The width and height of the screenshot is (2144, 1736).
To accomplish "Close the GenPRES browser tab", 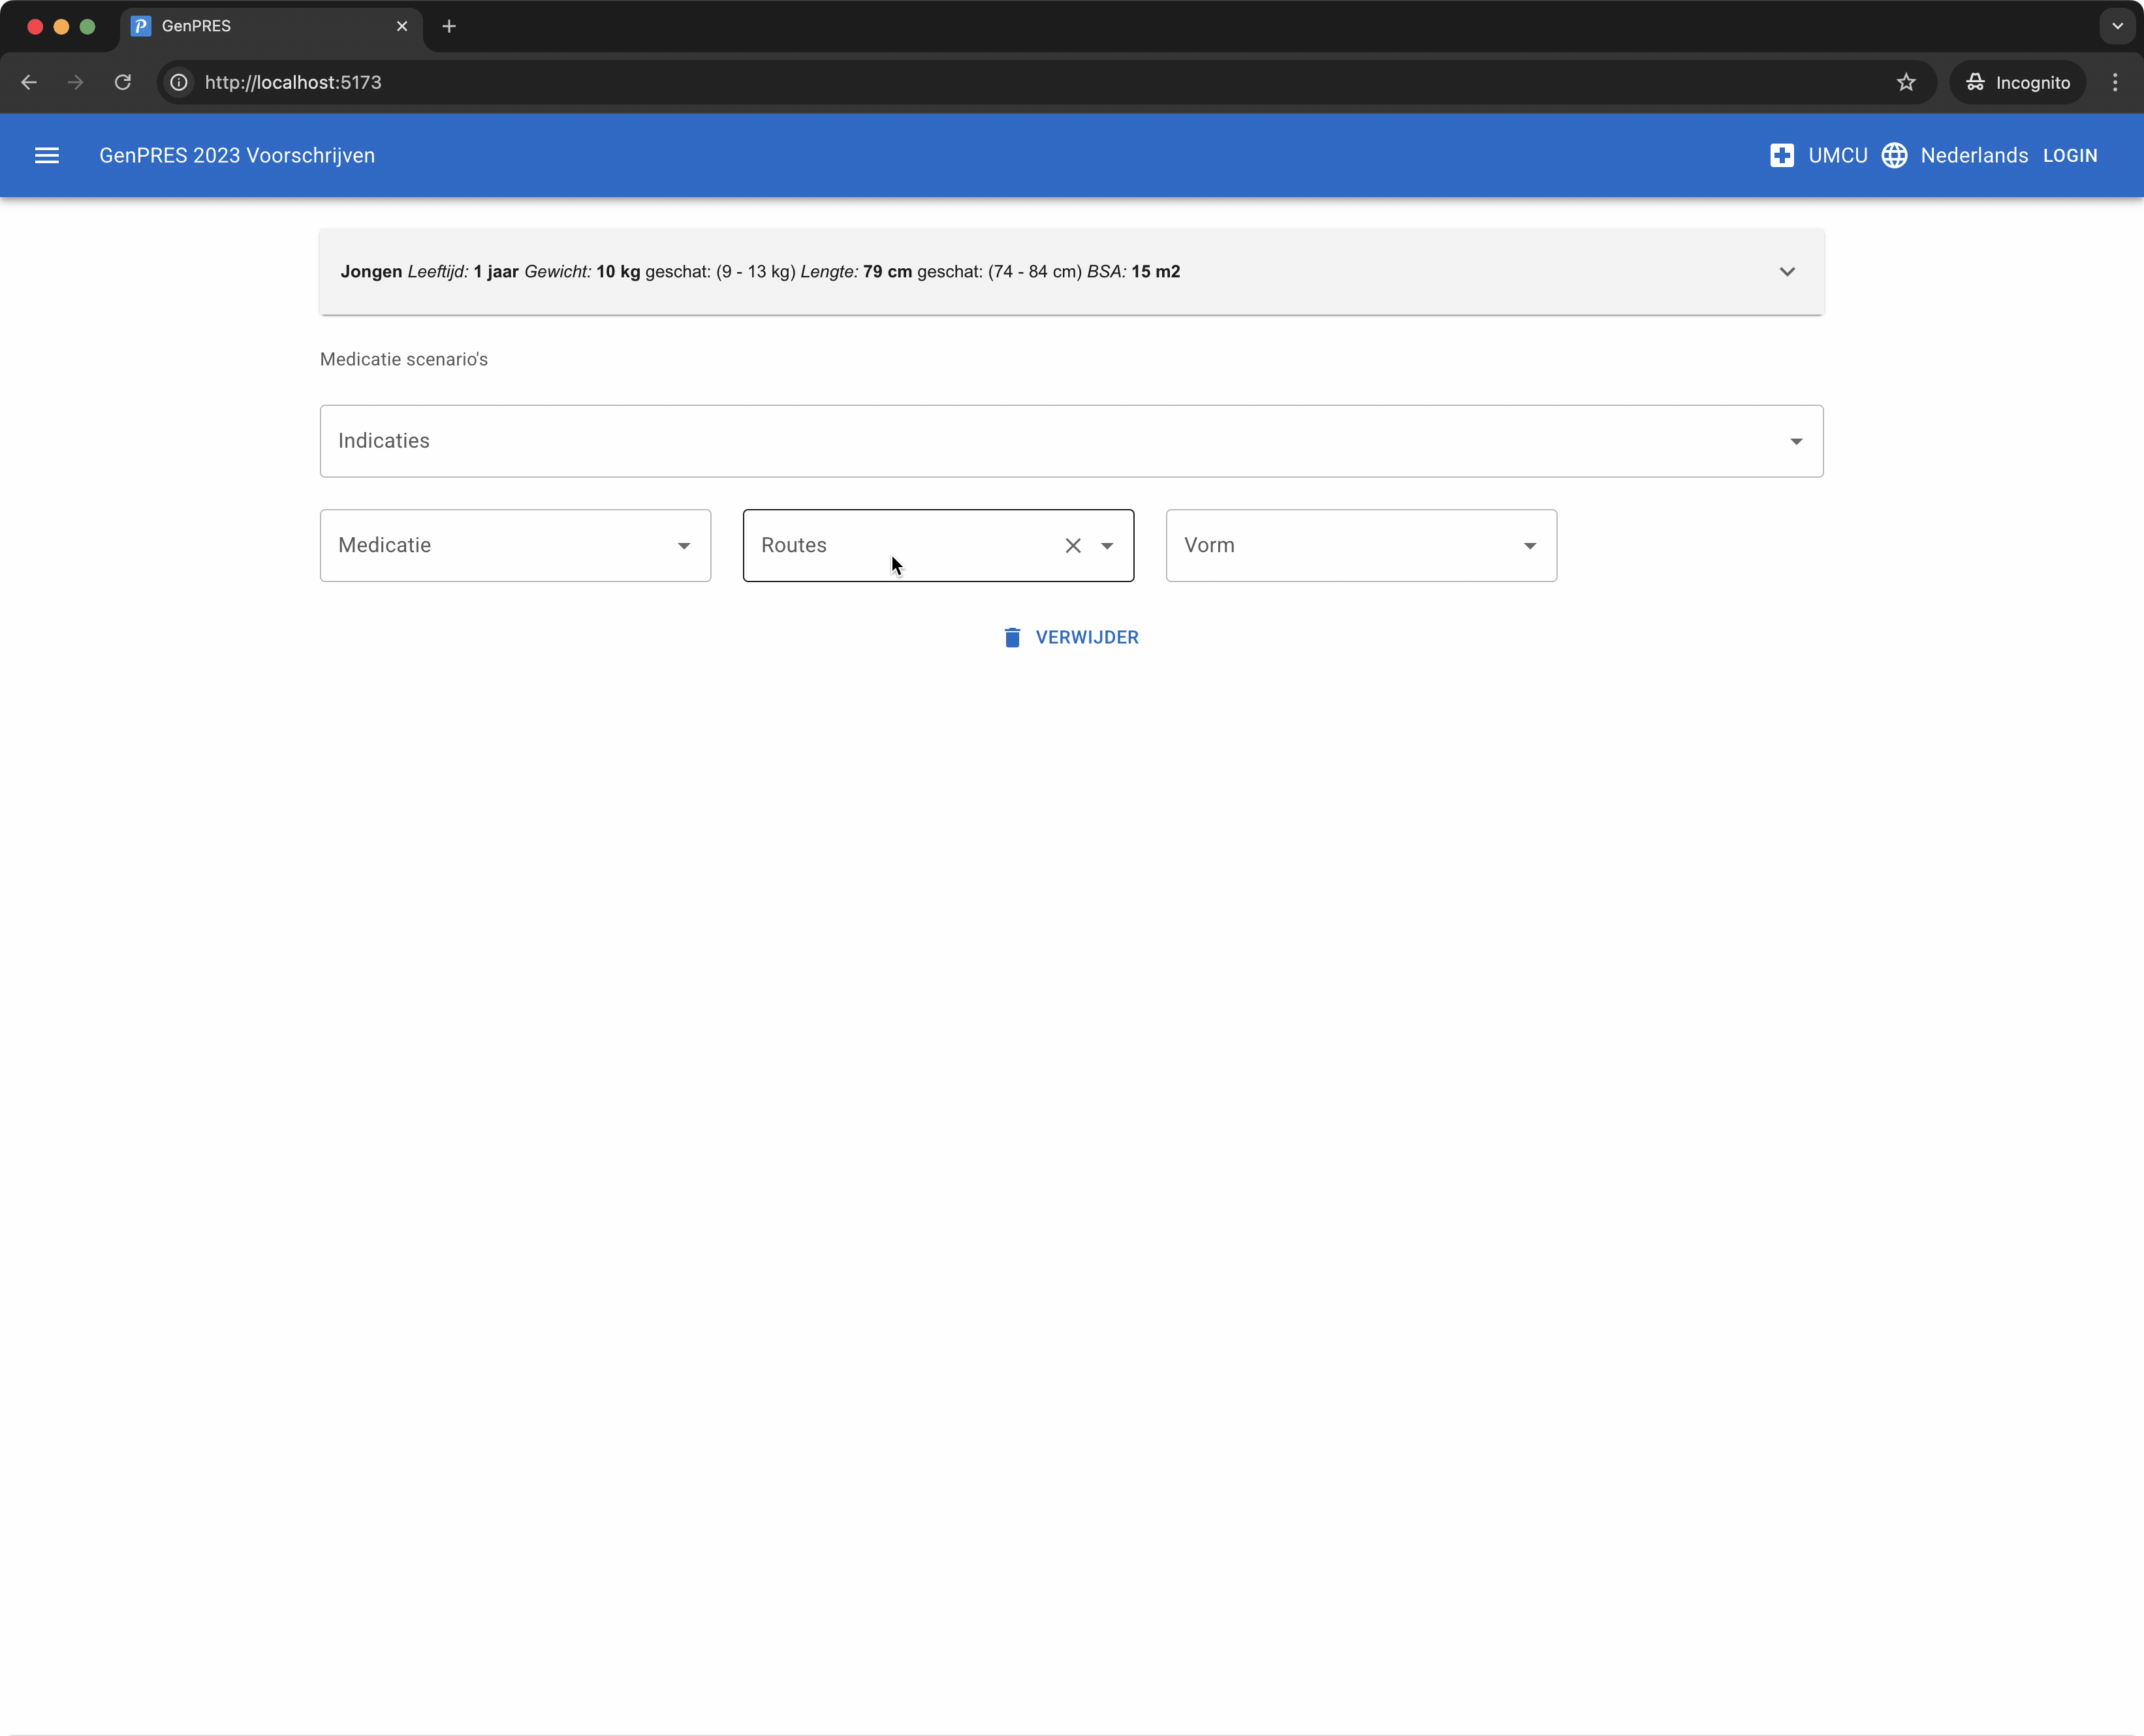I will coord(402,26).
